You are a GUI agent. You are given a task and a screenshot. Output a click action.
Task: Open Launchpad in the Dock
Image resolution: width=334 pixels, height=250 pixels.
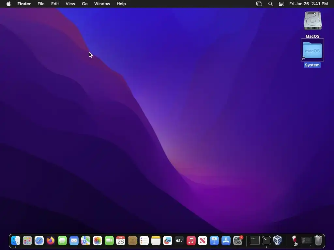point(27,241)
